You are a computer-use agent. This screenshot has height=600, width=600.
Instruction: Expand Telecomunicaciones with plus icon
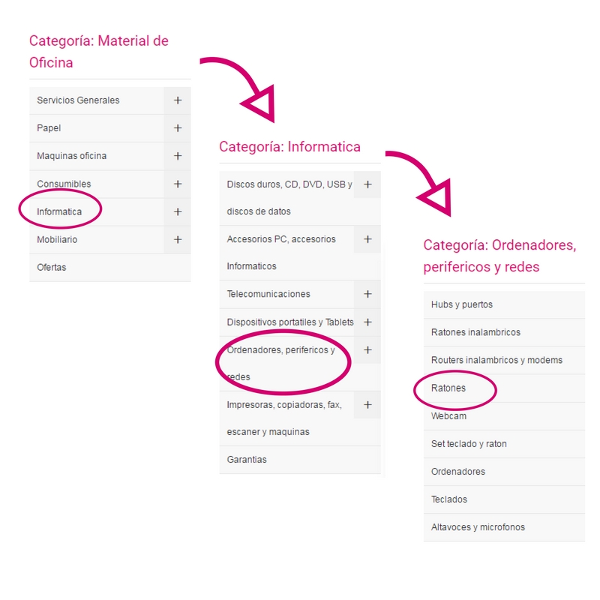[367, 294]
